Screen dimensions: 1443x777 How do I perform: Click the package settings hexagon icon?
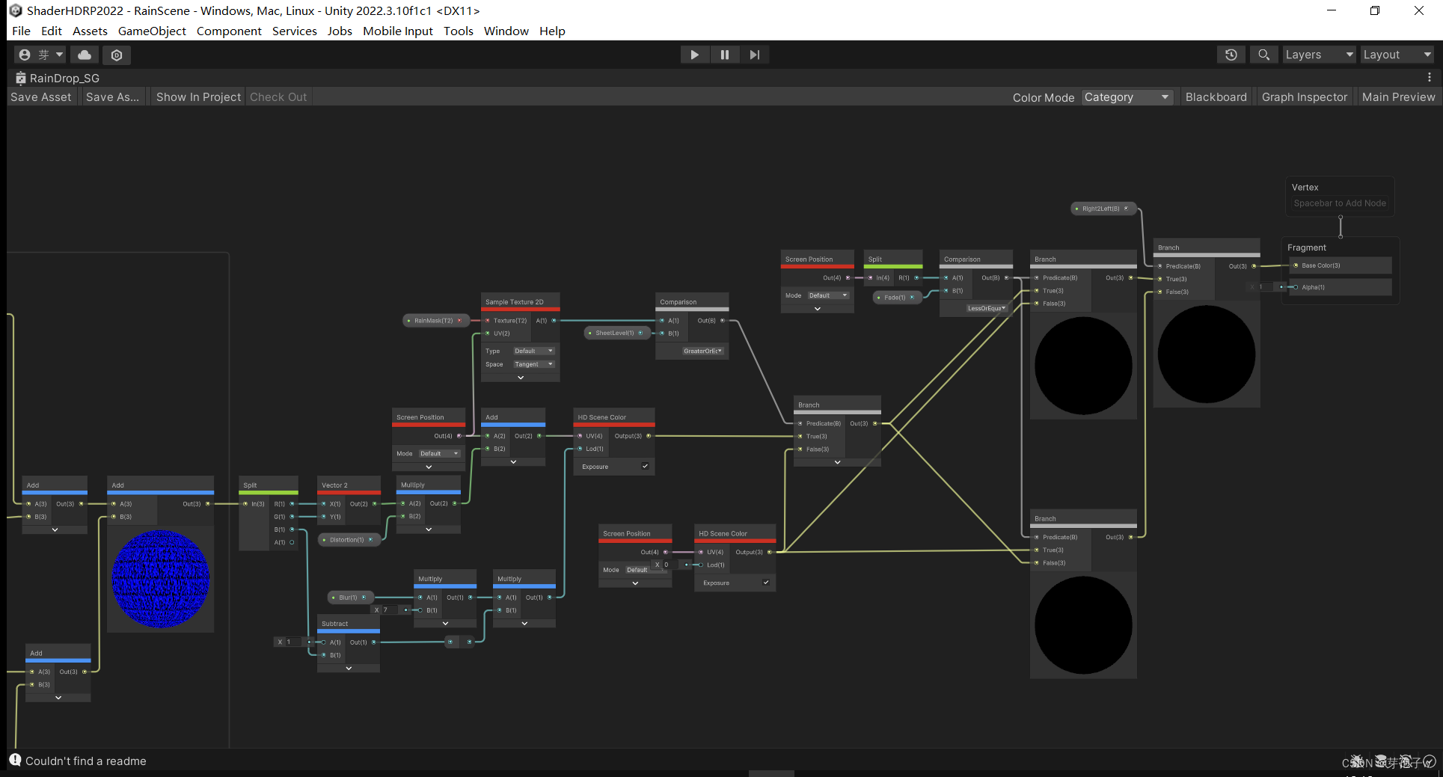tap(117, 55)
